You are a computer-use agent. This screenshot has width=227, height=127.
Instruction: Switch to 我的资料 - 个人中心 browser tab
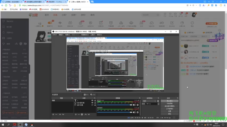(56, 2)
